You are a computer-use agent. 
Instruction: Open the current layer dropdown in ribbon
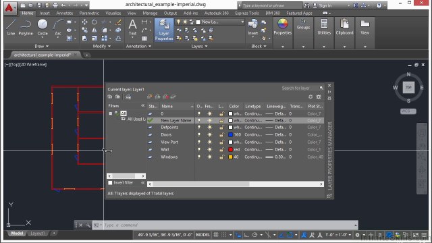coord(242,22)
